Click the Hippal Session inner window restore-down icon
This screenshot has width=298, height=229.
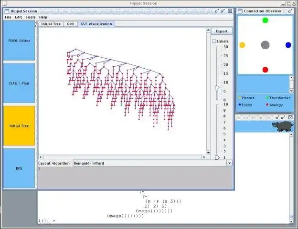pos(217,11)
